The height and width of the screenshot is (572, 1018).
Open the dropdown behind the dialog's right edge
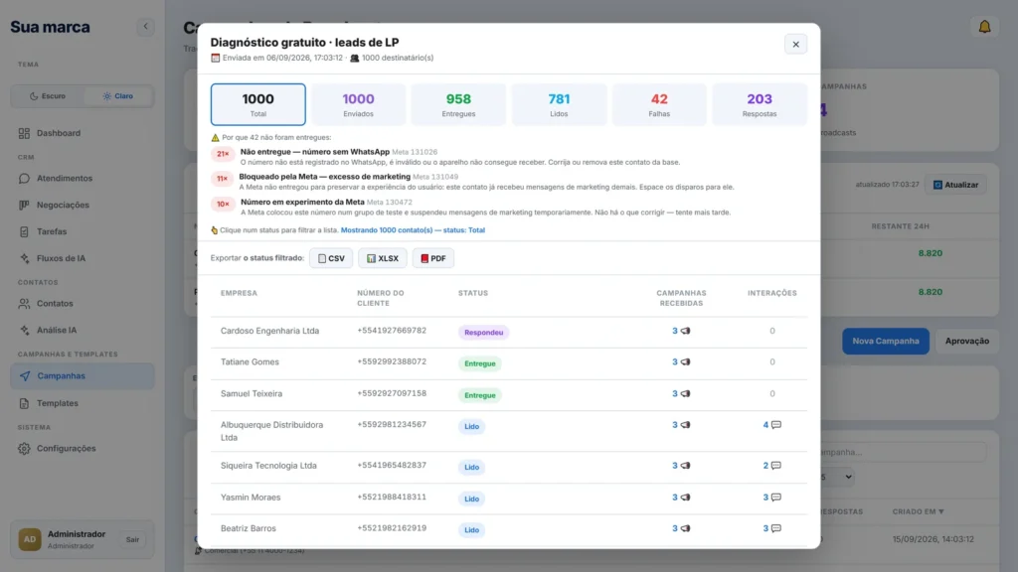837,478
